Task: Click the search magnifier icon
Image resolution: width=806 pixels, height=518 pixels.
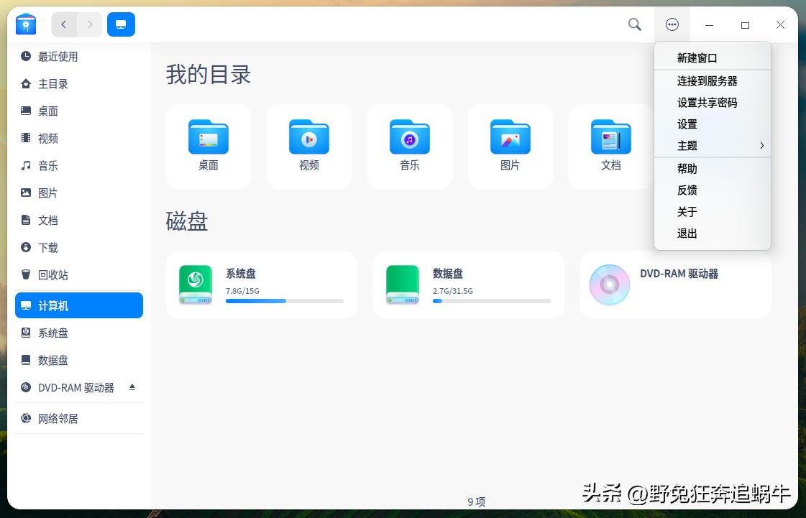Action: tap(634, 24)
